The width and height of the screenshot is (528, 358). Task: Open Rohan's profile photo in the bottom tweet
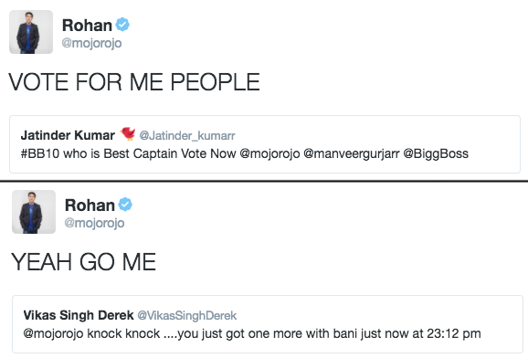point(34,212)
